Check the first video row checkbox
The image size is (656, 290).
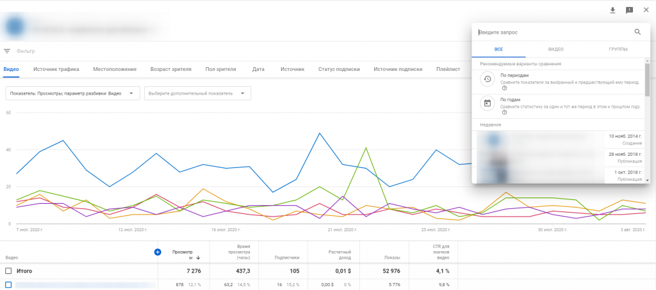[x=8, y=285]
